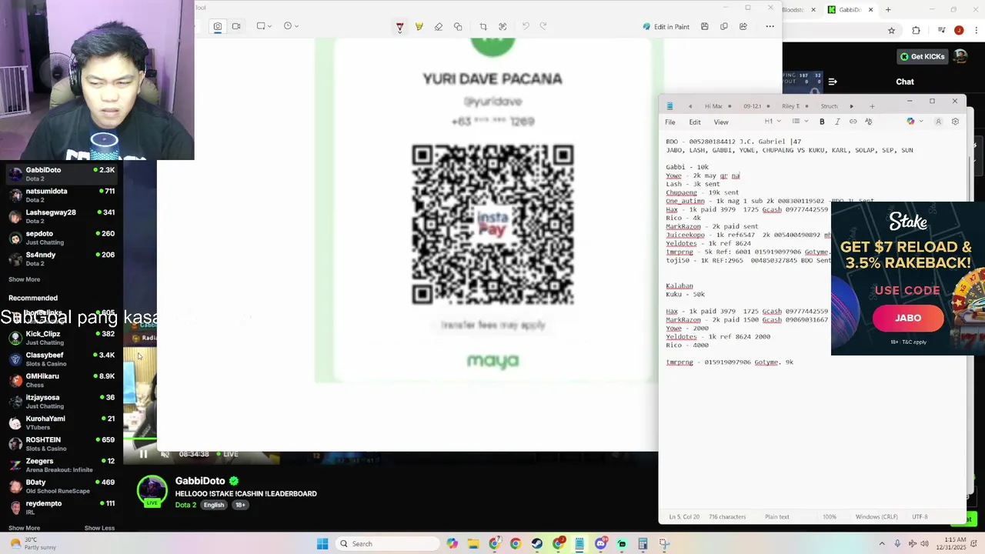The width and height of the screenshot is (985, 554).
Task: Toggle stream audio mute icon
Action: tap(165, 454)
